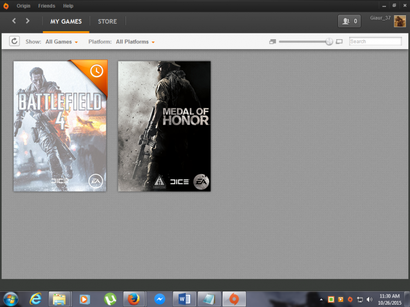Go back with the left arrow
Image resolution: width=410 pixels, height=307 pixels.
[14, 21]
